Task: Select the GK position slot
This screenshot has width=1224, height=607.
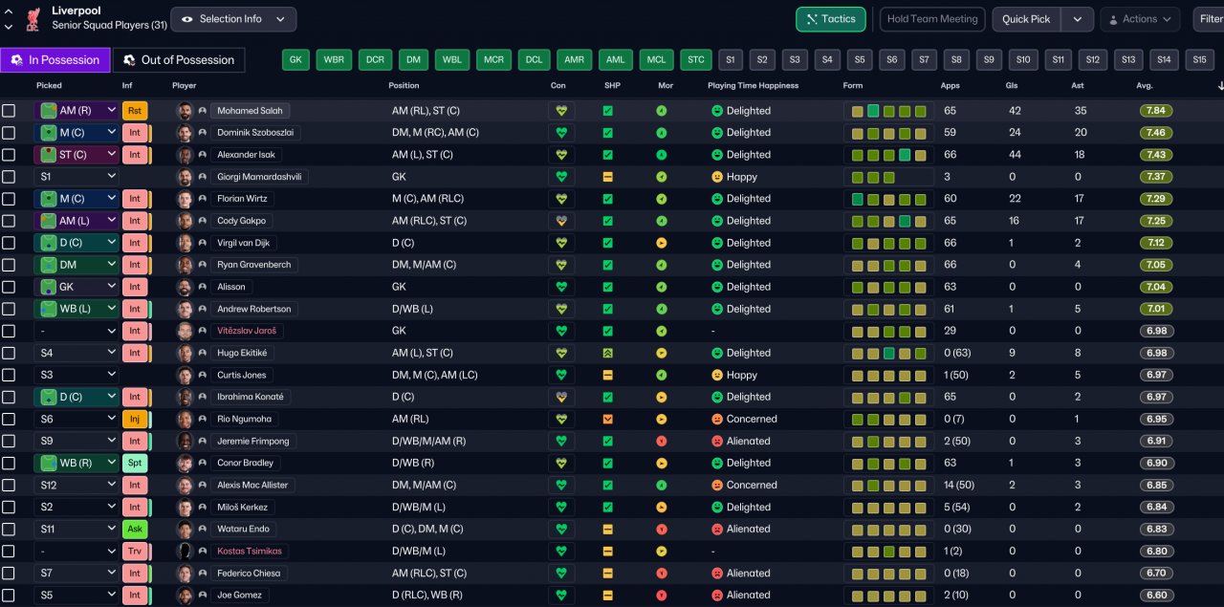Action: click(295, 60)
